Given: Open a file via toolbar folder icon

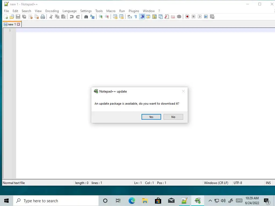Looking at the screenshot, I should point(12,17).
